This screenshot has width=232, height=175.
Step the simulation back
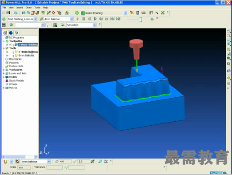coord(89,19)
